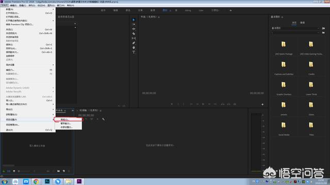Viewport: 330px width, 185px height.
Task: Open the Photoshop icon in the taskbar
Action: coord(47,181)
